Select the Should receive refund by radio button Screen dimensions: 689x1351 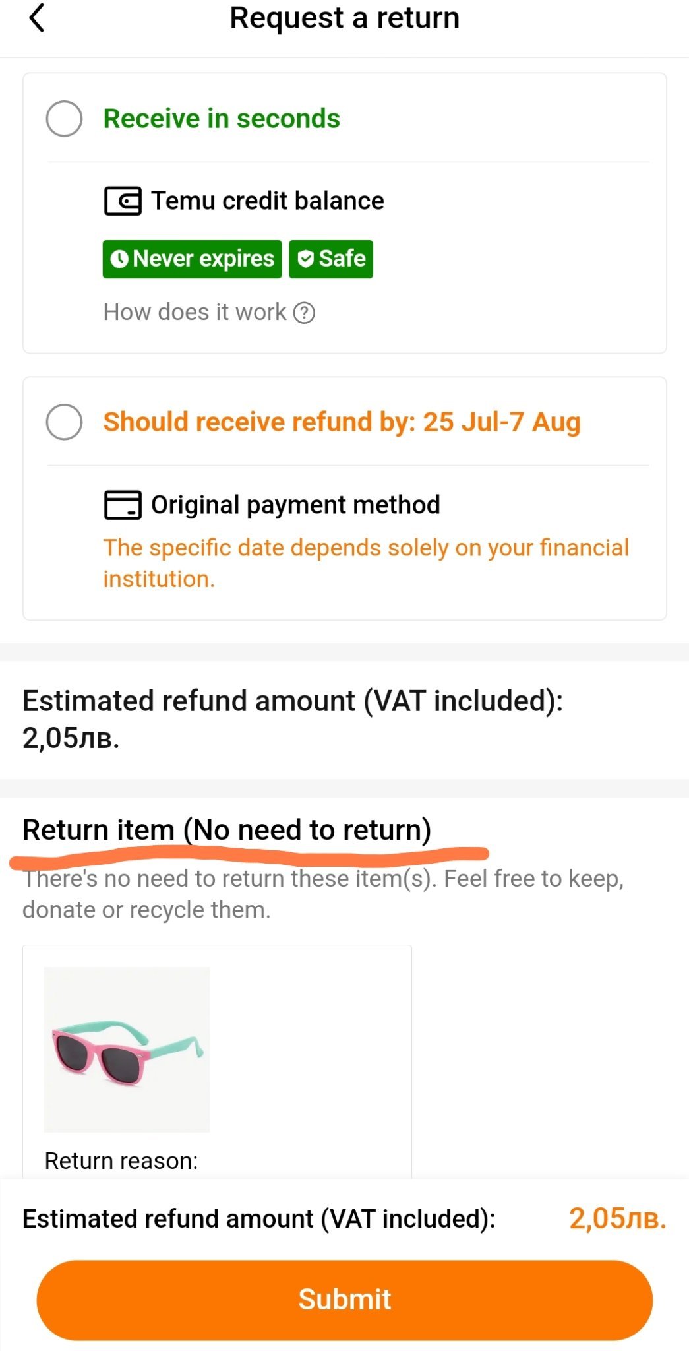(x=64, y=422)
